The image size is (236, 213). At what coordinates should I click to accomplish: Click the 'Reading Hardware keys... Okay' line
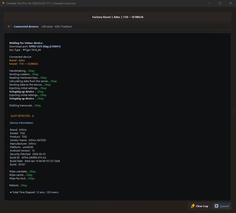(28, 78)
